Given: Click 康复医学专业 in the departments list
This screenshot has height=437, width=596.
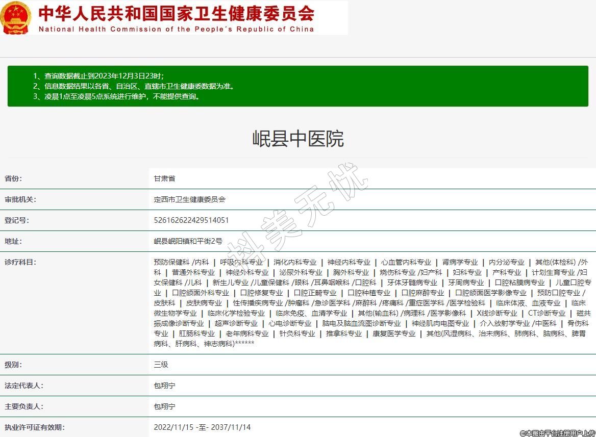Looking at the screenshot, I should pyautogui.click(x=394, y=333).
